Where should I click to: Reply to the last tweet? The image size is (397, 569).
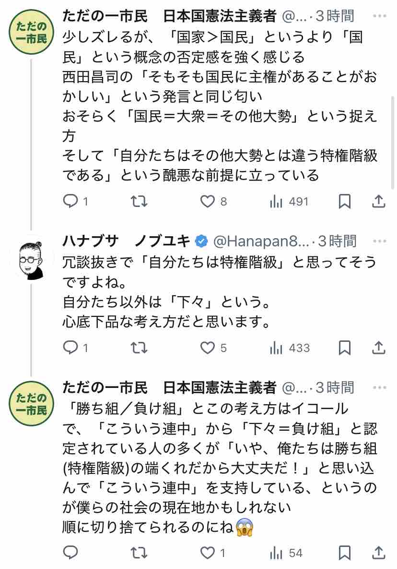tap(70, 553)
